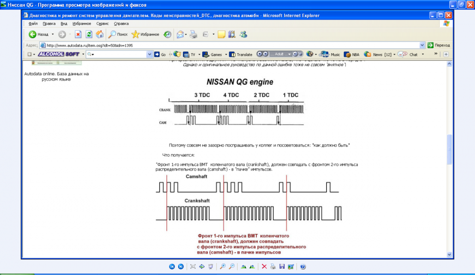Open Сервис menu
This screenshot has width=475, height=275.
[103, 24]
